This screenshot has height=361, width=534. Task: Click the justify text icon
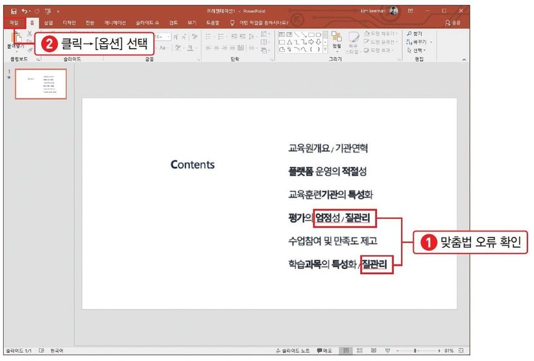pyautogui.click(x=233, y=48)
